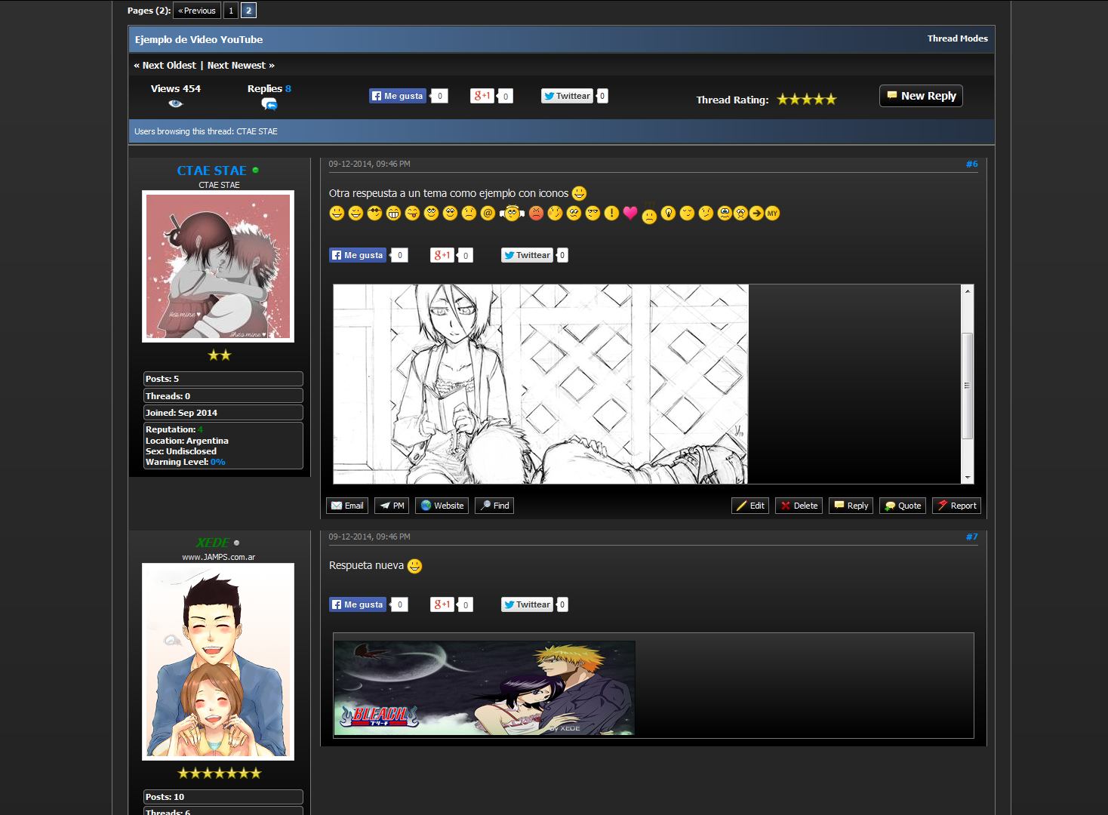Quote post #6

(x=902, y=506)
